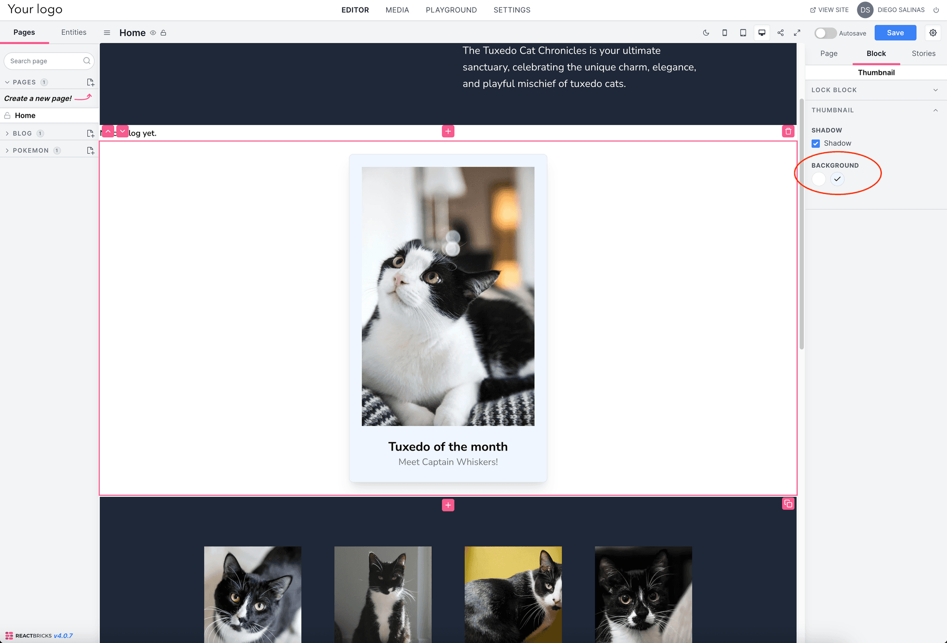Expand the POKEMON group
The height and width of the screenshot is (643, 947).
[7, 151]
